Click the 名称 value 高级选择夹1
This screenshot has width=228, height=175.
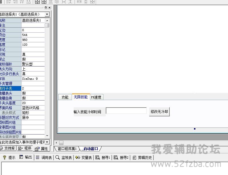coord(33,20)
